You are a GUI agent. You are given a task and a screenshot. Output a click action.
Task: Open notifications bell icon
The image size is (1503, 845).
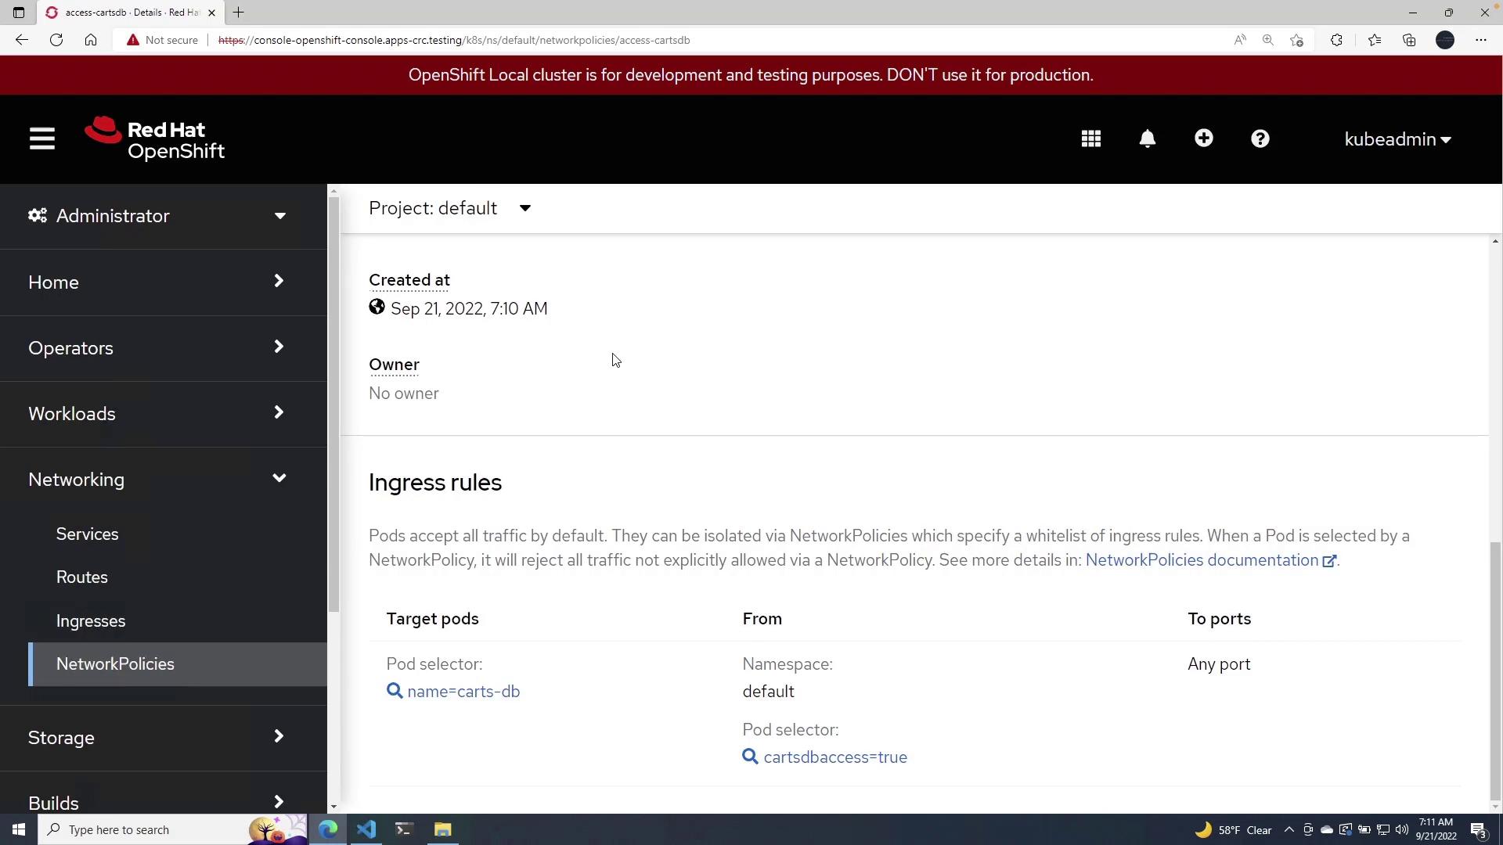pyautogui.click(x=1147, y=139)
